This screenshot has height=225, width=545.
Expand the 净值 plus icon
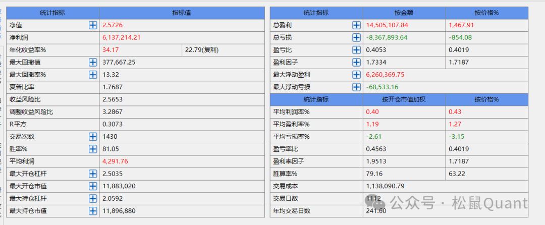[x=93, y=25]
